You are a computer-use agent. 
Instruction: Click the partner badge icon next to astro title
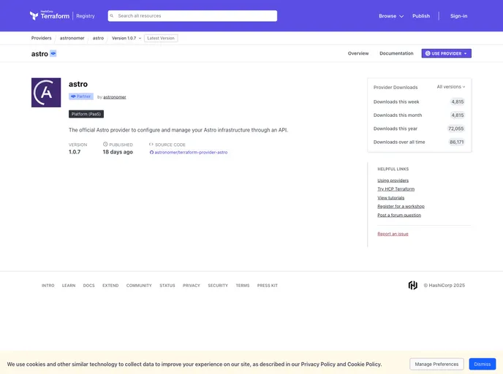[x=53, y=53]
